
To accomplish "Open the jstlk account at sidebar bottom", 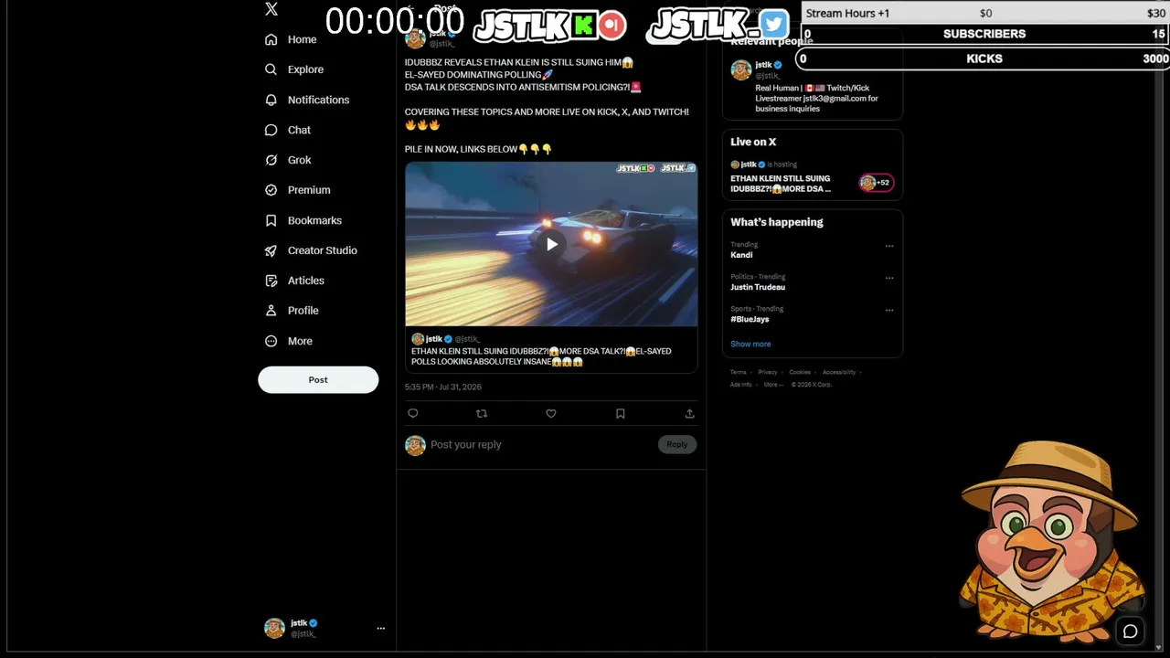I will click(x=324, y=628).
